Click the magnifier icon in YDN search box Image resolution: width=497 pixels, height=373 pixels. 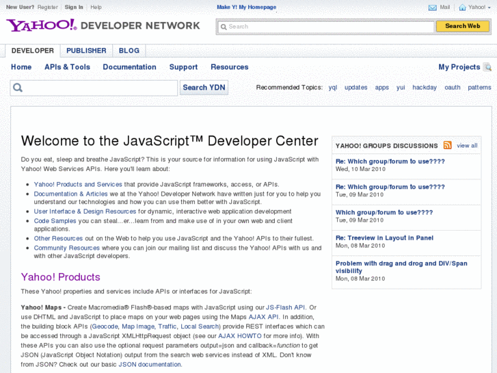[x=18, y=88]
